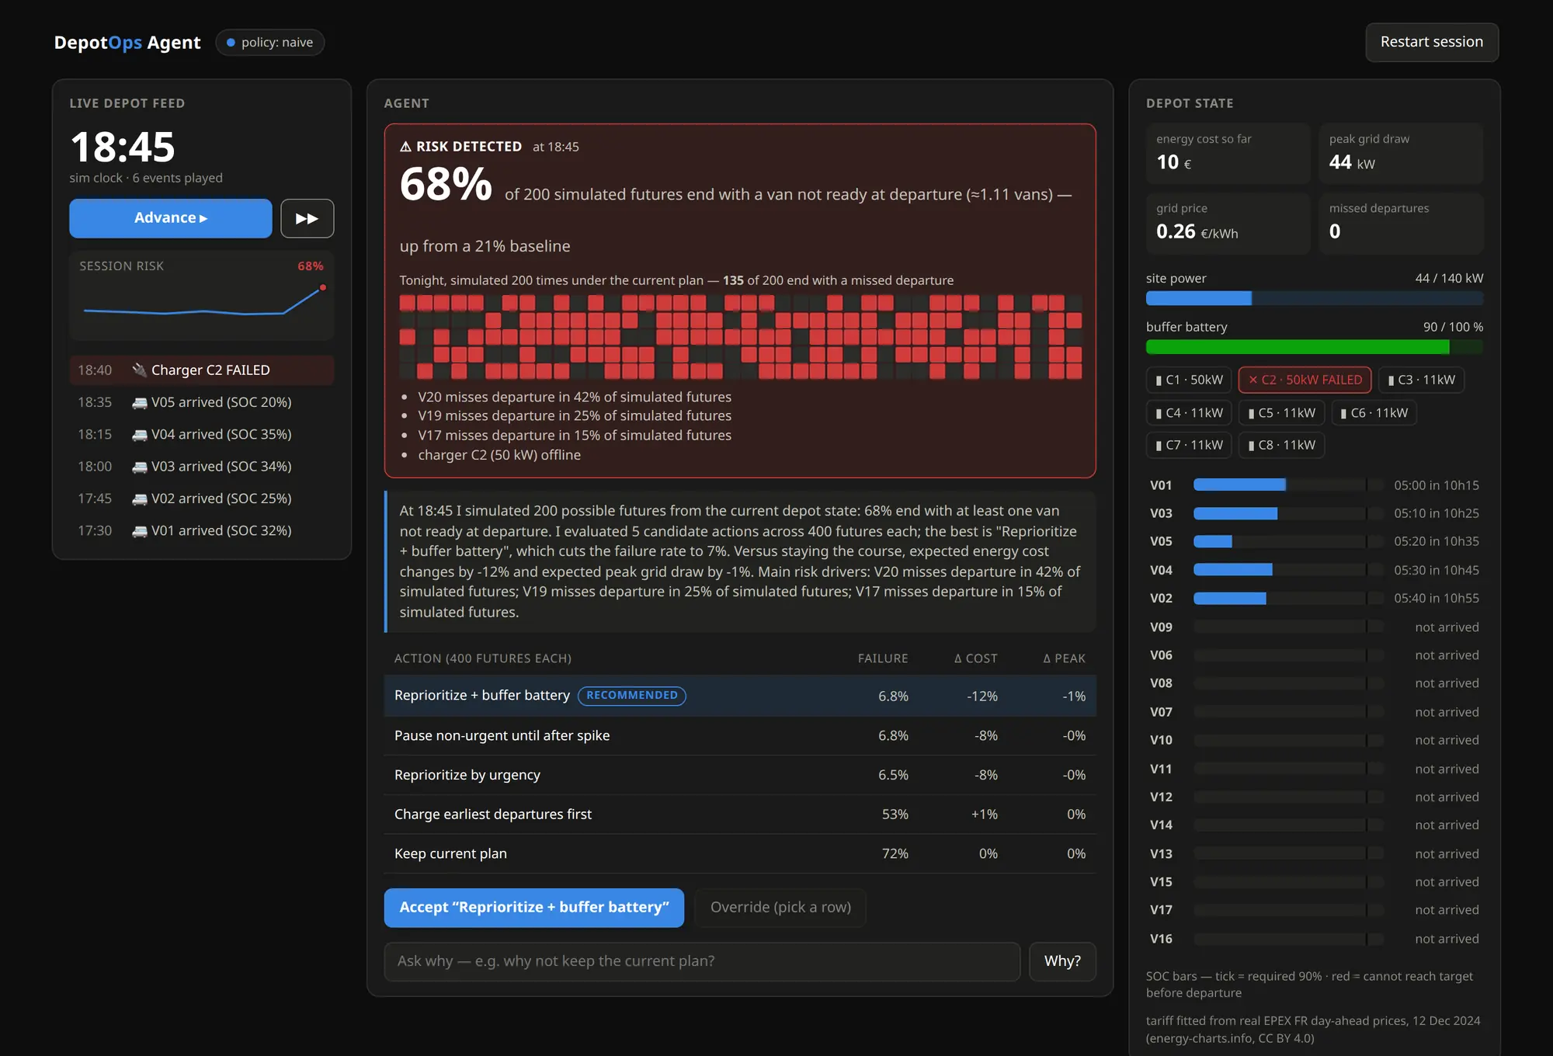The height and width of the screenshot is (1056, 1553).
Task: Click charger C2 (50 kW) offline bullet
Action: pyautogui.click(x=499, y=455)
